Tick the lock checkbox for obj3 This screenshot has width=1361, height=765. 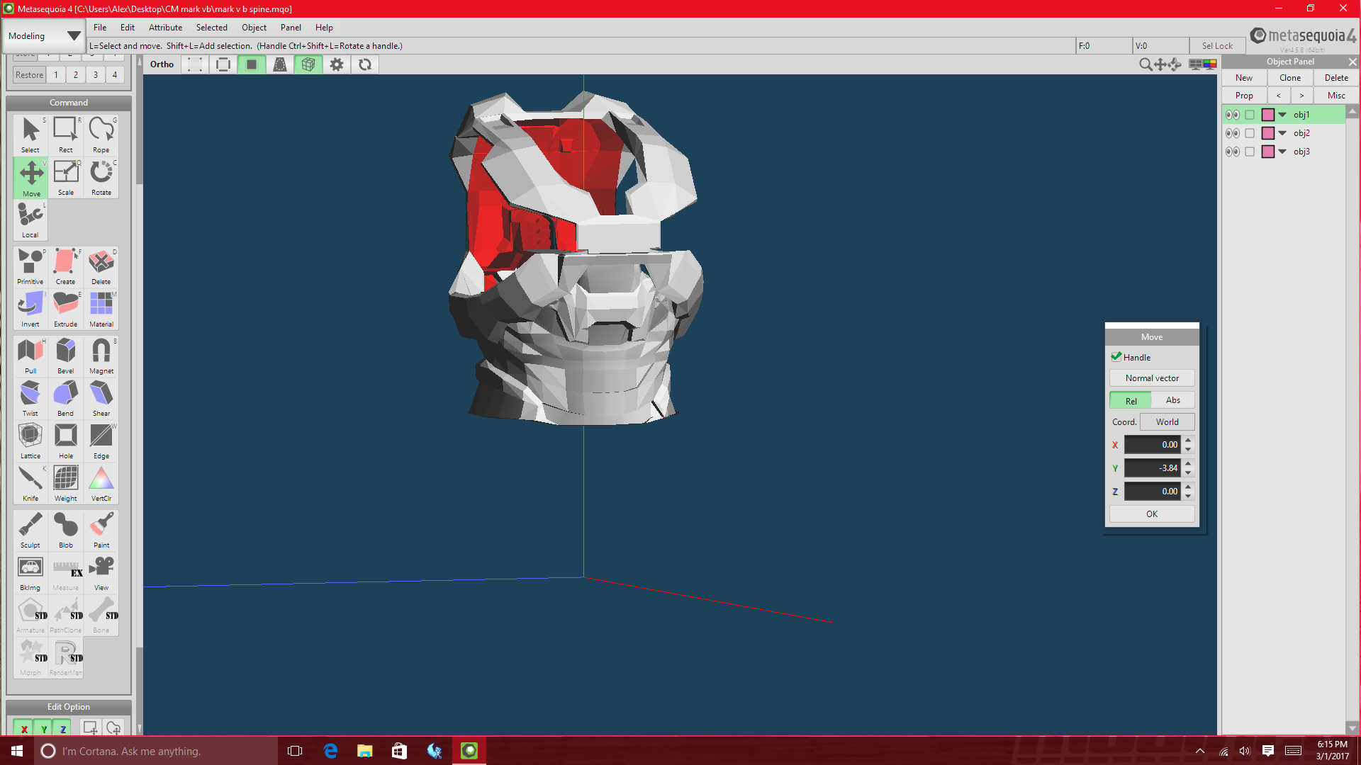click(1250, 152)
